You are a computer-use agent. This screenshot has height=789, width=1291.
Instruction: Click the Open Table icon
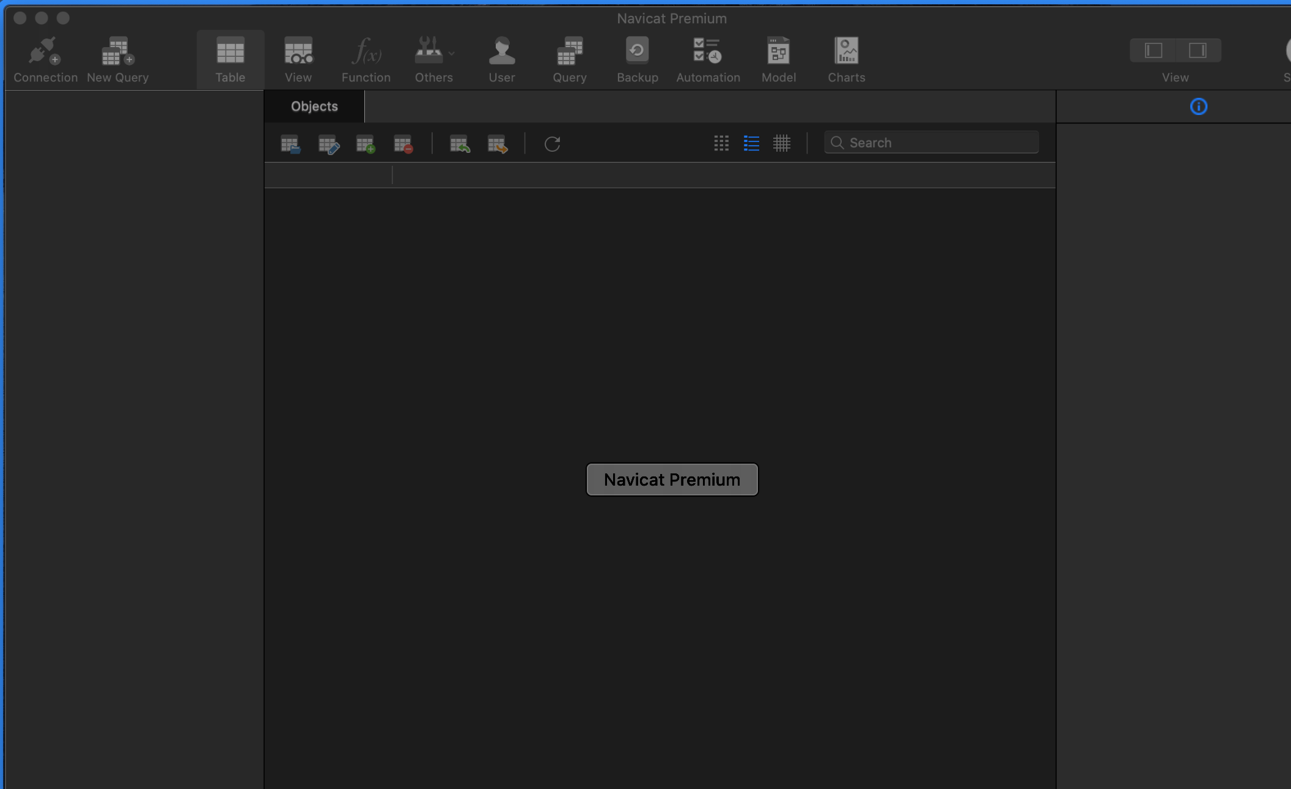click(x=290, y=144)
